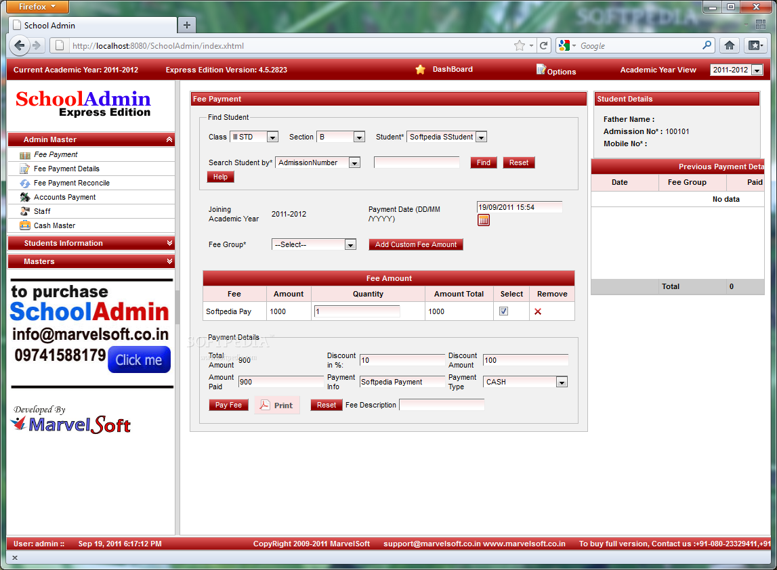Remove the Softpedia Pay fee row
Viewport: 777px width, 570px height.
[538, 311]
